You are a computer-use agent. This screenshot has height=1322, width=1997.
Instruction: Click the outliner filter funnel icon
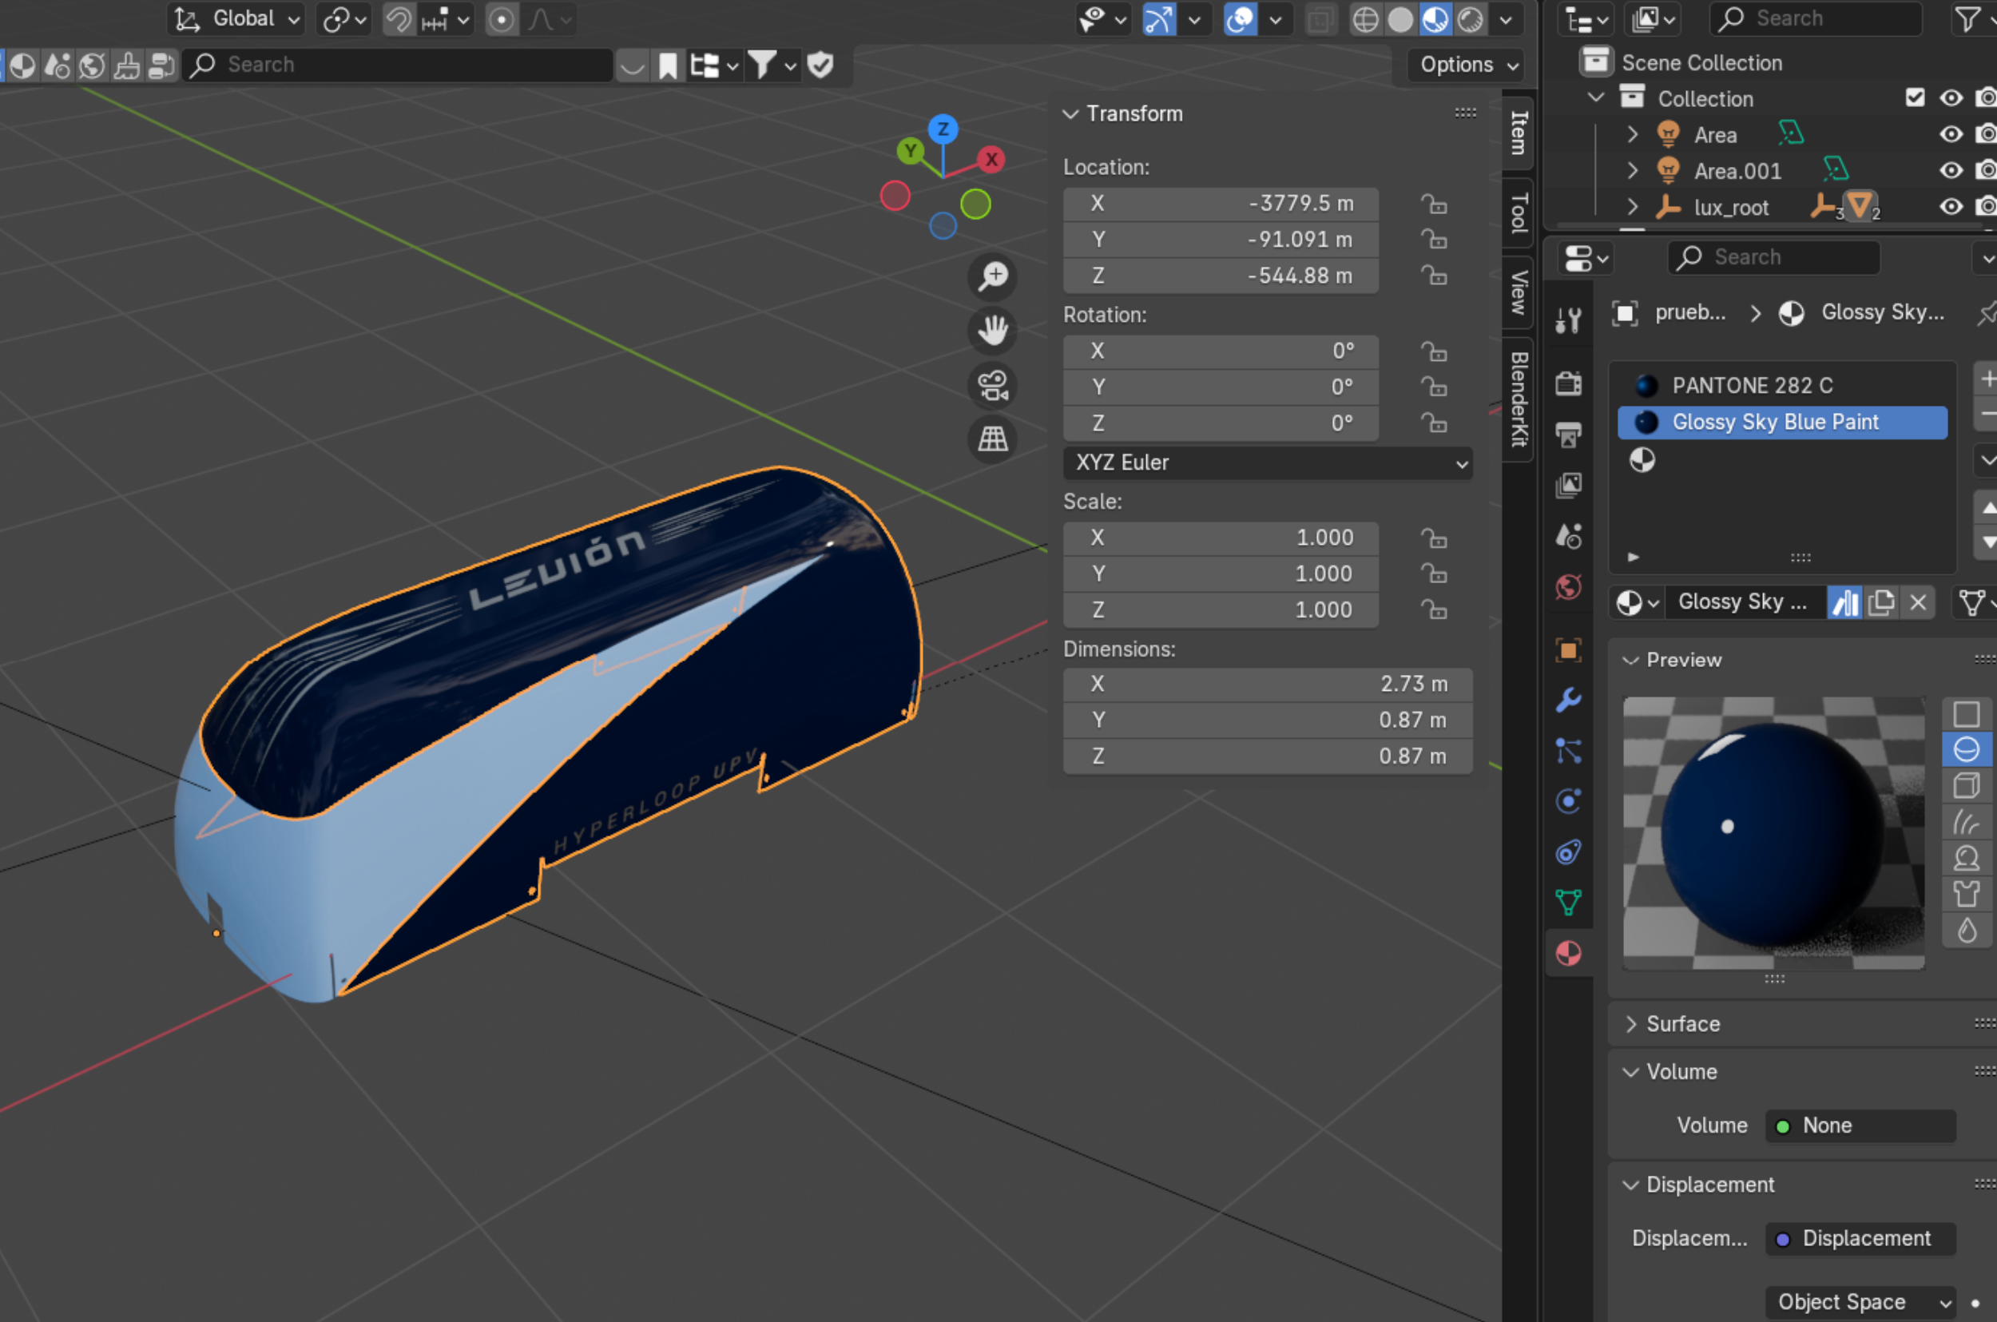[1967, 18]
